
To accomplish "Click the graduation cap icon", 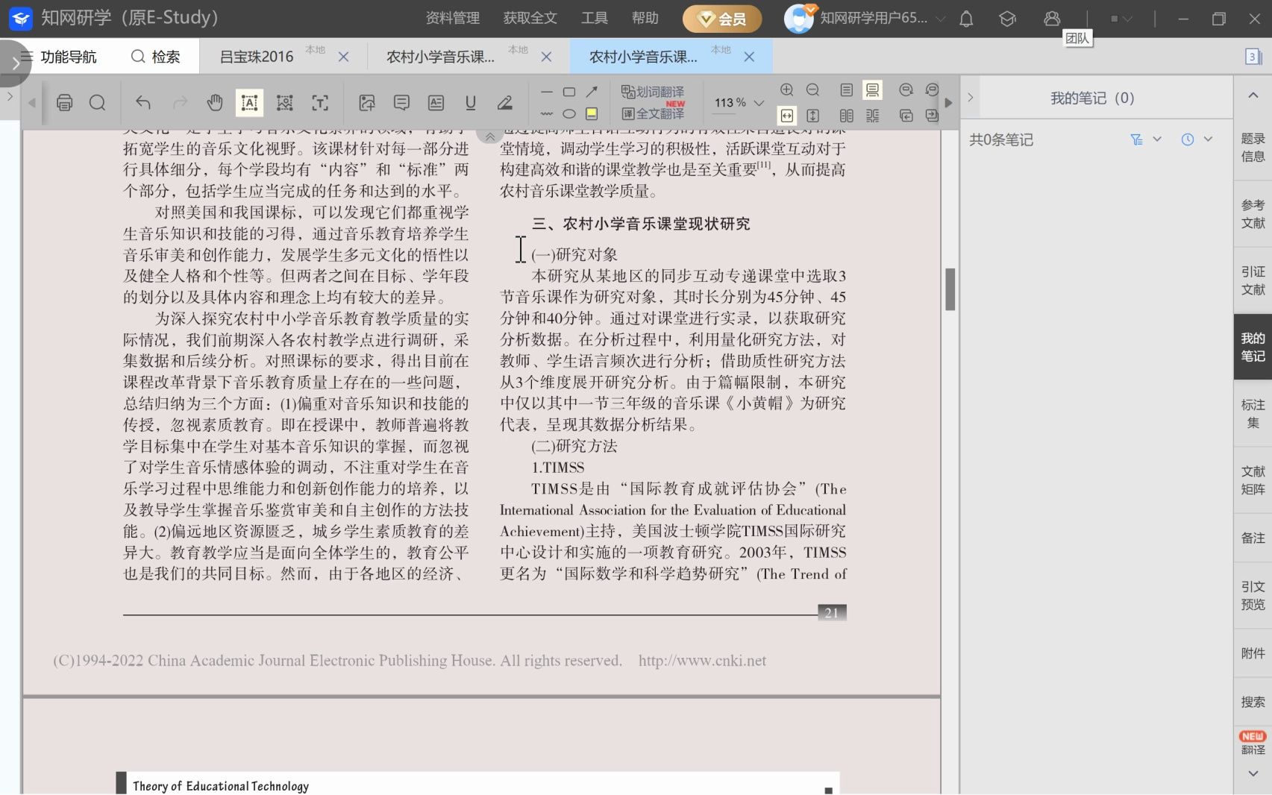I will 1008,19.
